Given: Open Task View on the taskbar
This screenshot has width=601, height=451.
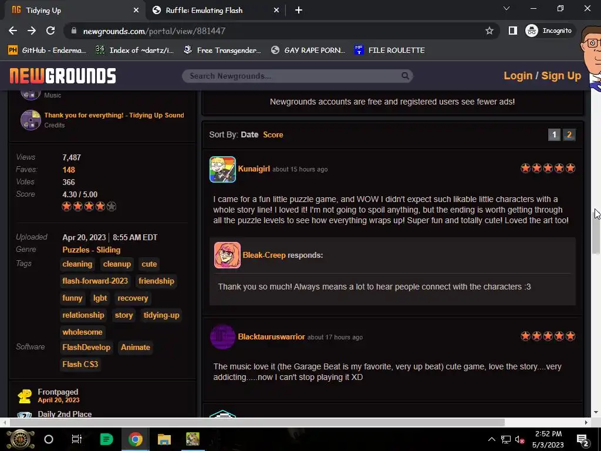Looking at the screenshot, I should point(77,439).
